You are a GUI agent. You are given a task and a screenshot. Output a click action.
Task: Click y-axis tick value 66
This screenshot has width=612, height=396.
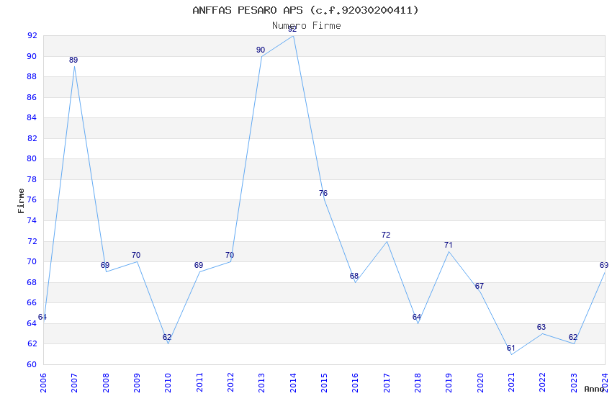tap(32, 302)
